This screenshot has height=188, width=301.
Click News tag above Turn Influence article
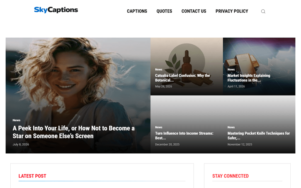159,127
